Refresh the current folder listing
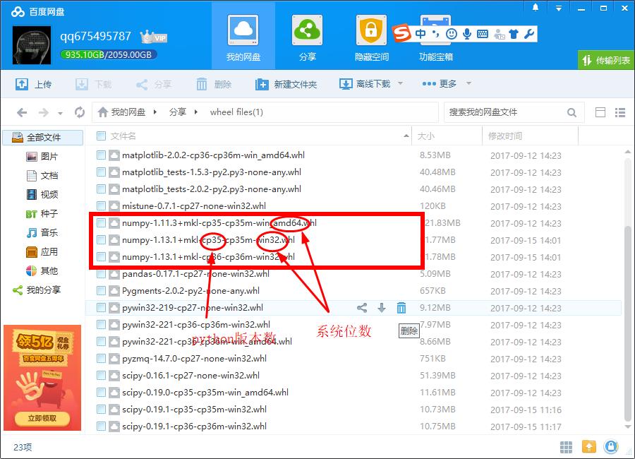The image size is (635, 459). pyautogui.click(x=80, y=112)
